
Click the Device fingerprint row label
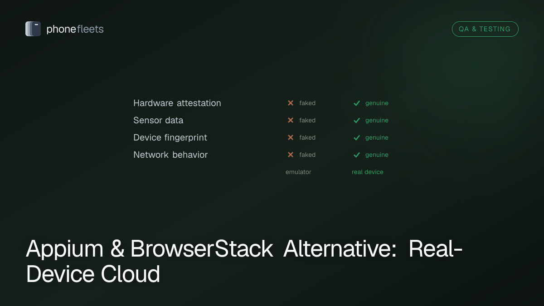pyautogui.click(x=170, y=137)
